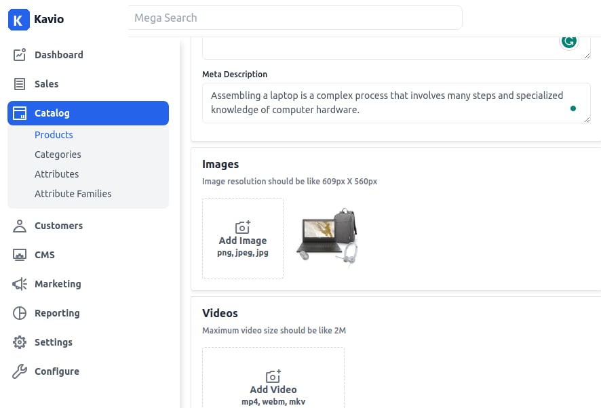Open the CMS section

click(x=88, y=255)
